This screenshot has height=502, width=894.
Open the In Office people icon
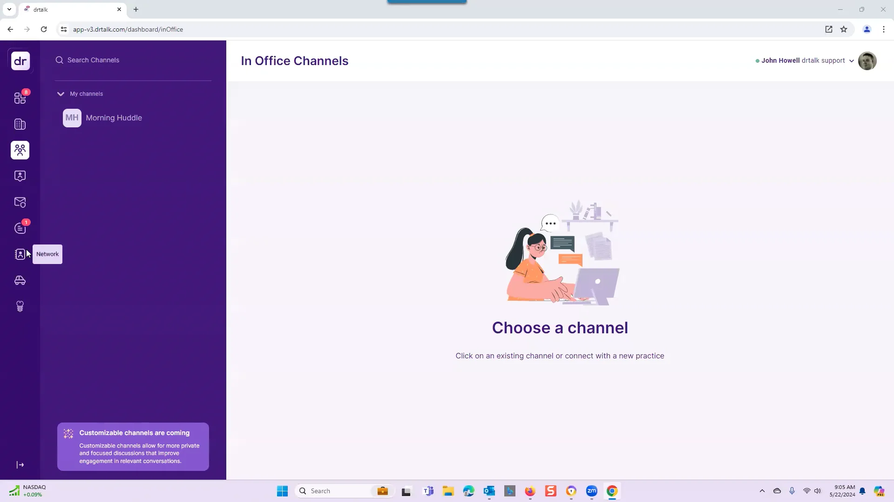click(20, 150)
